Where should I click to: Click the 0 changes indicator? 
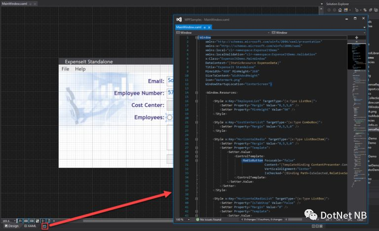coord(250,219)
